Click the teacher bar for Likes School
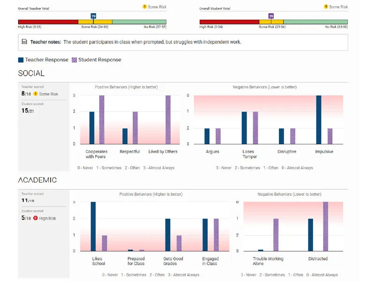The width and height of the screenshot is (375, 281). [x=93, y=227]
